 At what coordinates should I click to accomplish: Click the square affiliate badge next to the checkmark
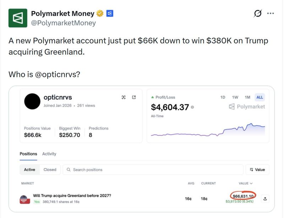(109, 13)
